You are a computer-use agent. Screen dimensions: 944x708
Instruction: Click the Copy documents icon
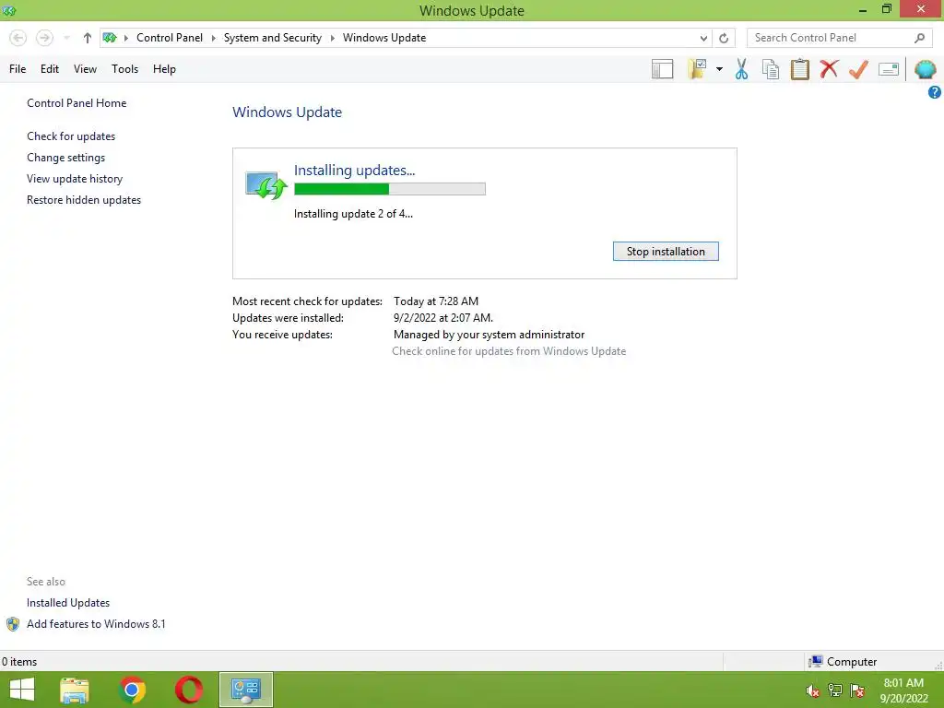[x=771, y=69]
